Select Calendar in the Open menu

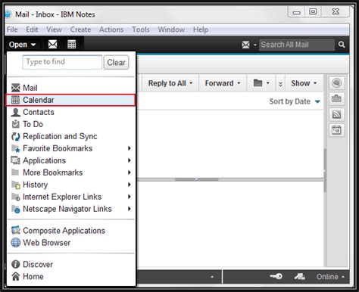tap(71, 100)
